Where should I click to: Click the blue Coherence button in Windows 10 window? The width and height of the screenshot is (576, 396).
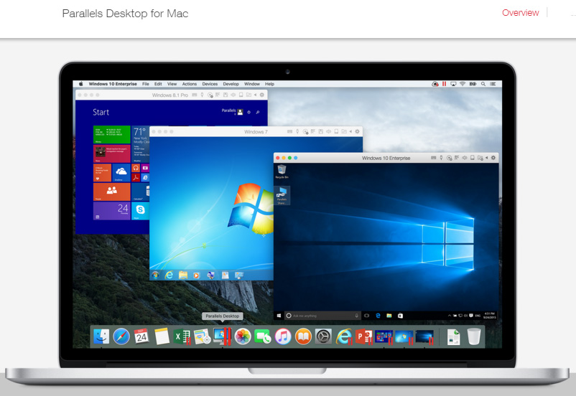[x=296, y=158]
